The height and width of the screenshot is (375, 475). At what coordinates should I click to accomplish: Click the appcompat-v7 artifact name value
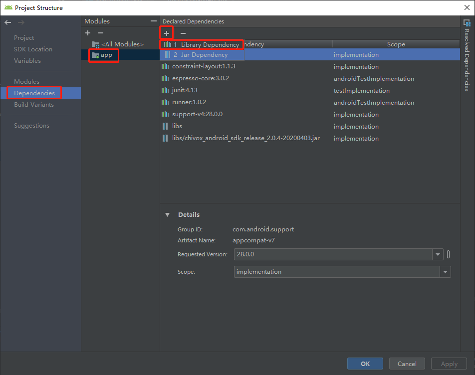pyautogui.click(x=253, y=240)
